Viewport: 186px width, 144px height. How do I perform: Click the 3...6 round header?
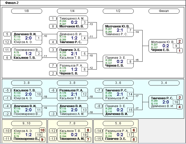click(x=118, y=83)
